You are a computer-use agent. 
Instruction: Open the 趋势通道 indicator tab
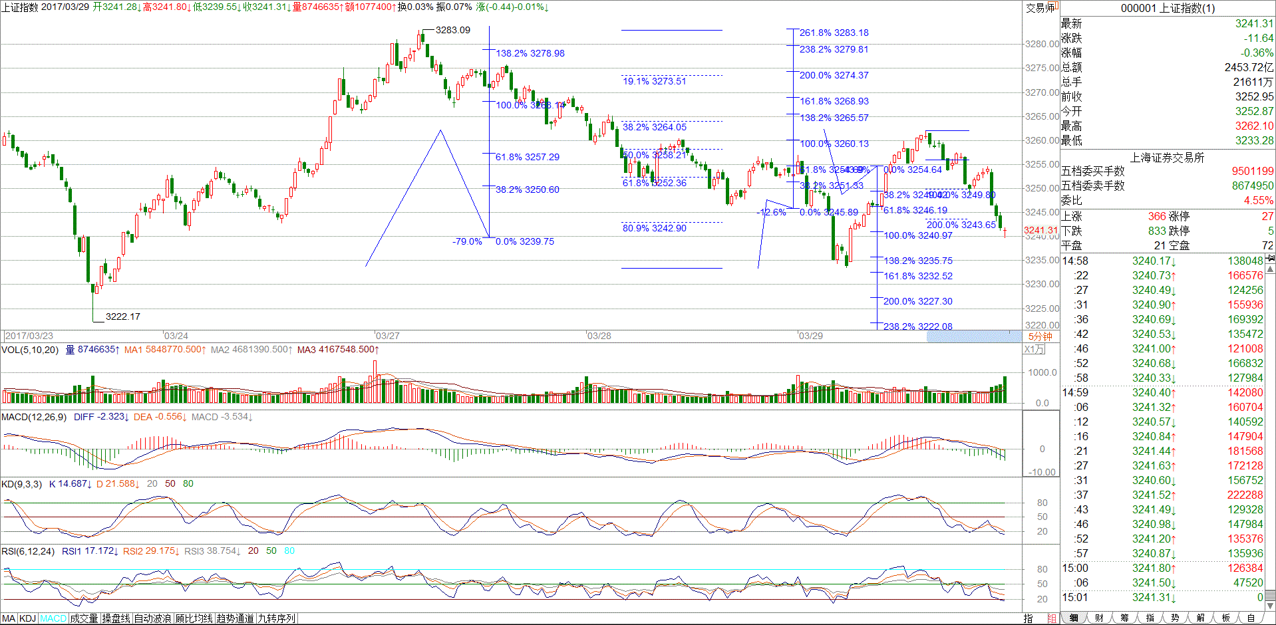point(236,618)
